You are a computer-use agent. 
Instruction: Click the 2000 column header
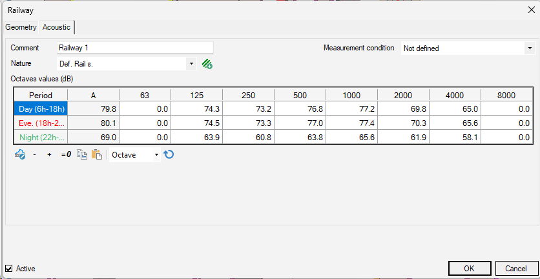click(403, 95)
